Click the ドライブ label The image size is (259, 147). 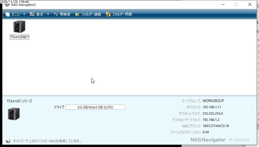(59, 107)
